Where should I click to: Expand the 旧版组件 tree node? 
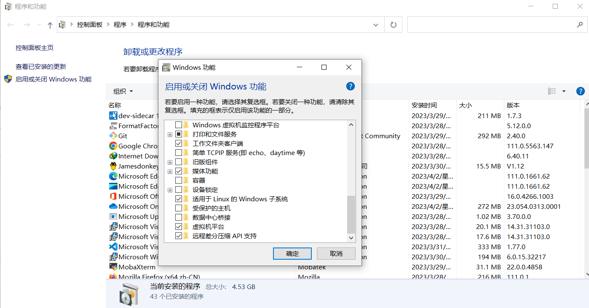[x=170, y=162]
